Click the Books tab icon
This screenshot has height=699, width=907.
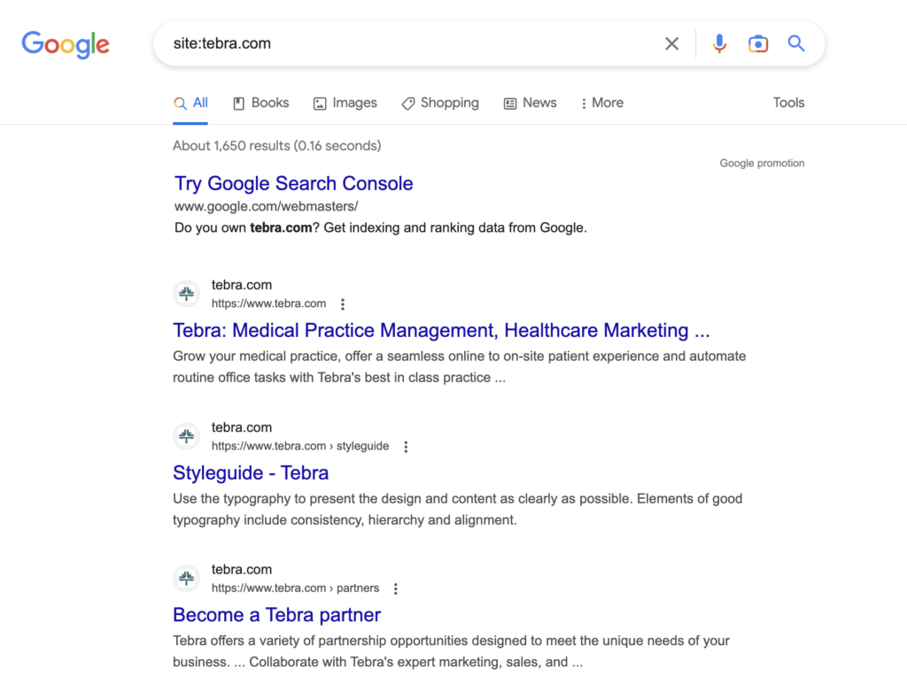click(238, 104)
